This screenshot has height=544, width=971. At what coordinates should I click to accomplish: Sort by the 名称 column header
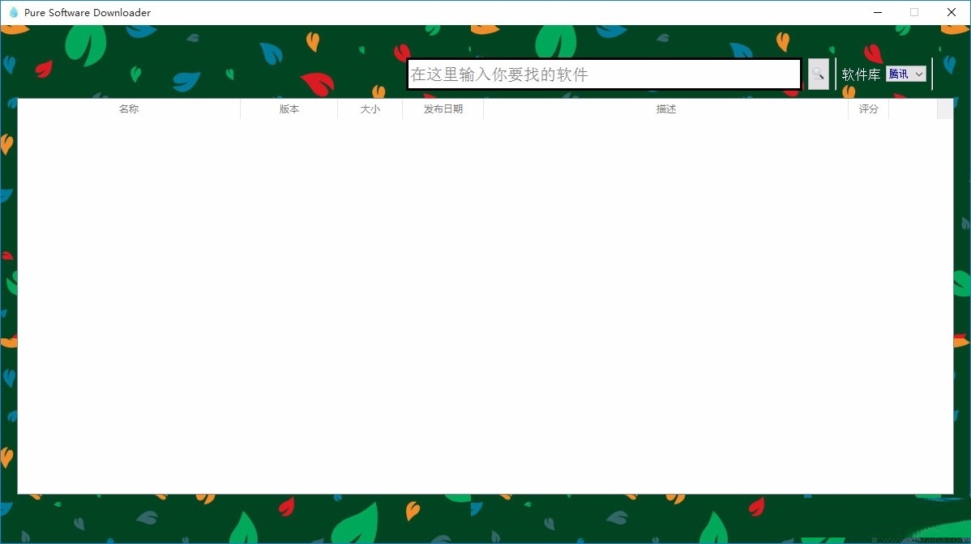(129, 109)
